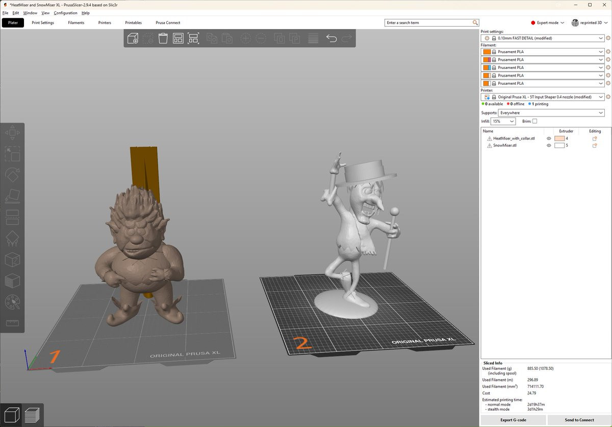Open the Infill 15% dropdown
This screenshot has height=427, width=612.
coord(503,121)
